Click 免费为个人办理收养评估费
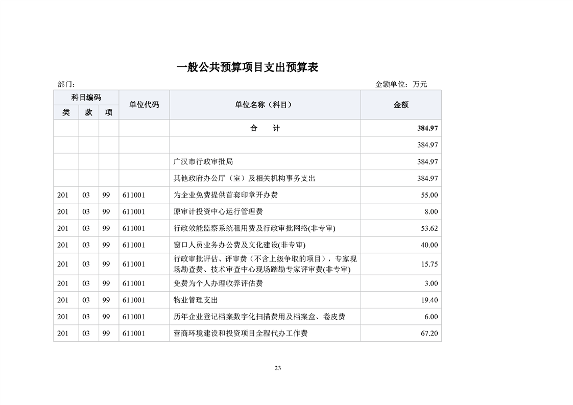This screenshot has width=573, height=405. click(218, 283)
